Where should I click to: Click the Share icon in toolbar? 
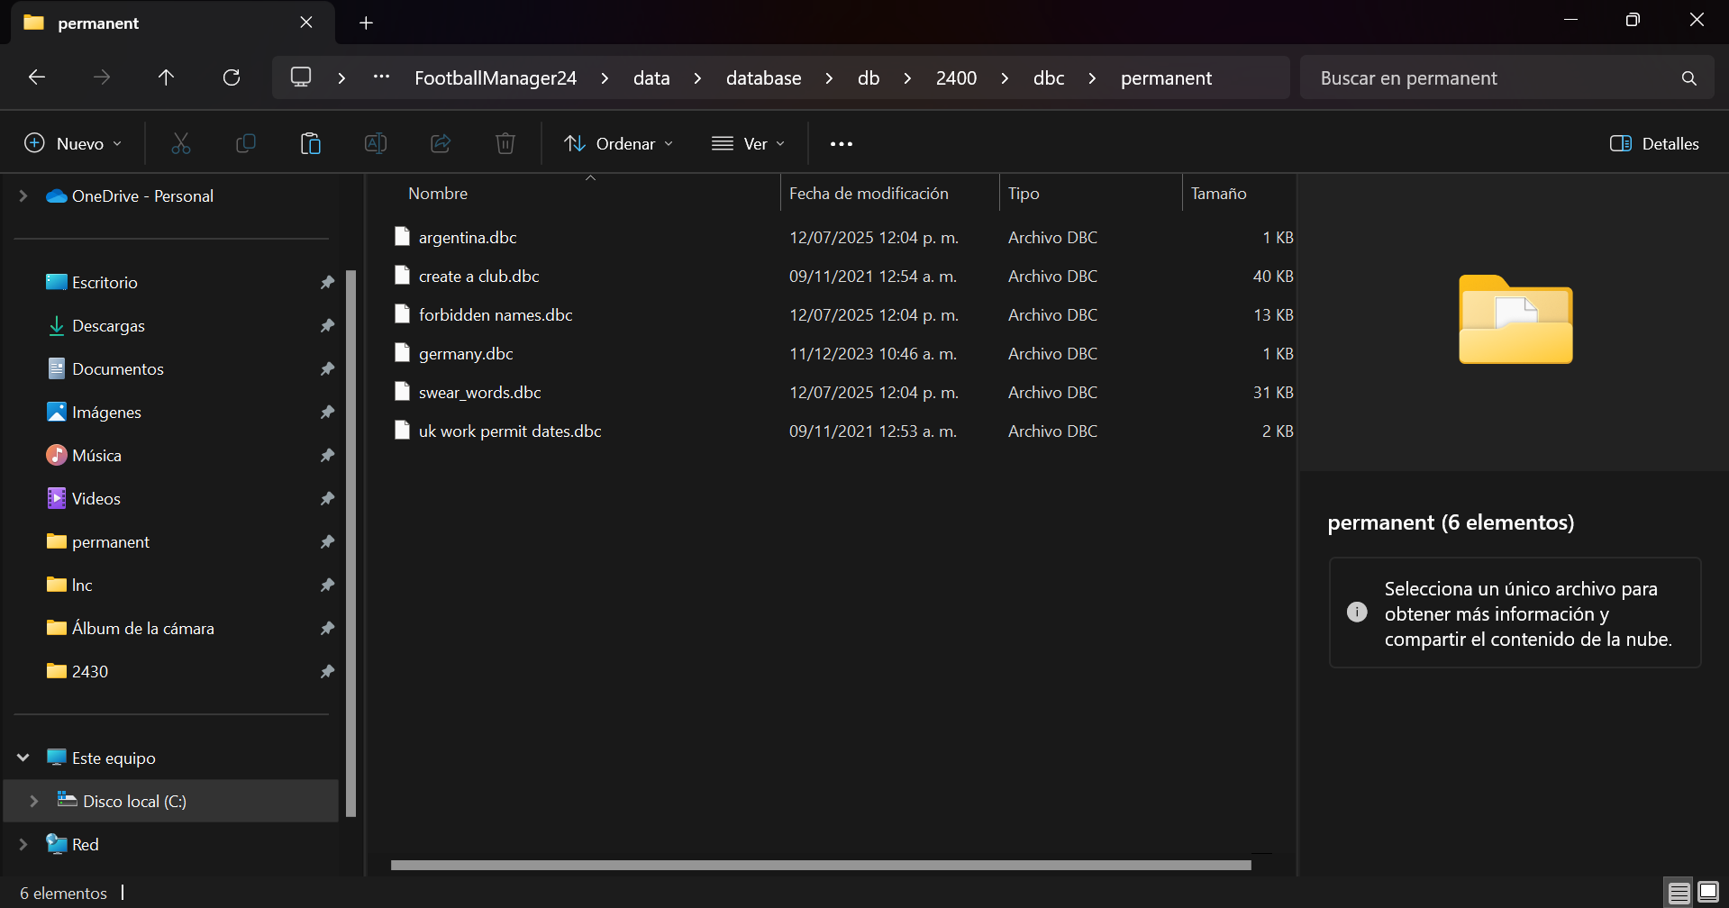(441, 143)
